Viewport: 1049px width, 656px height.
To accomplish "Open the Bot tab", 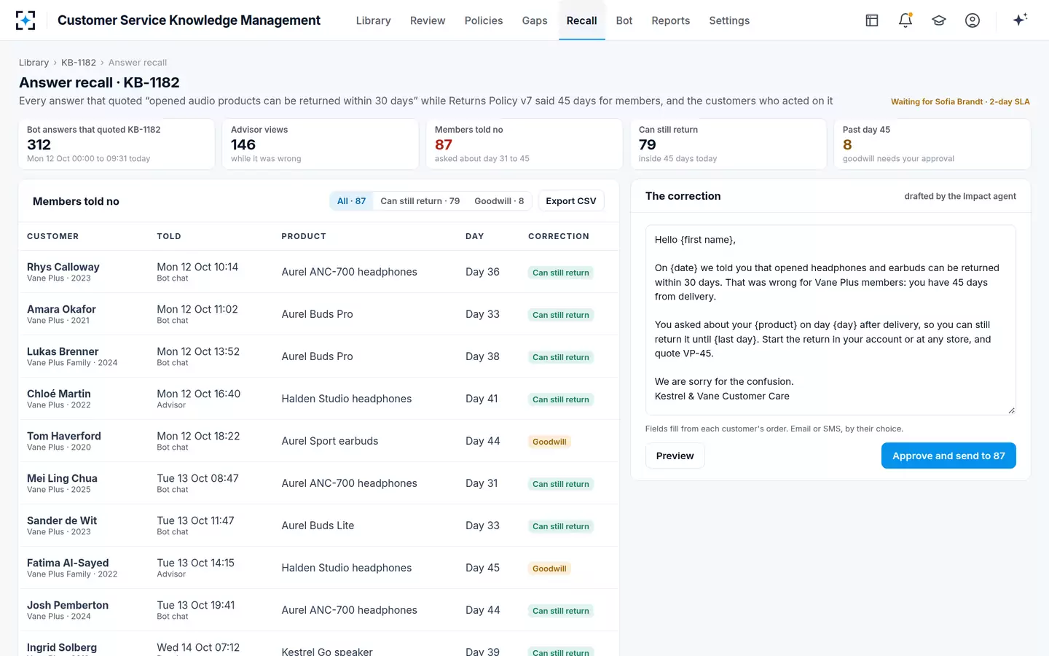I will (x=624, y=20).
